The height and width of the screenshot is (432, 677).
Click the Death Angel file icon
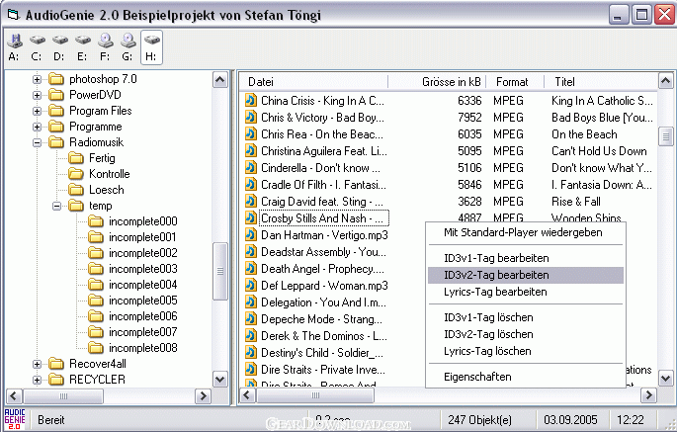click(x=250, y=269)
